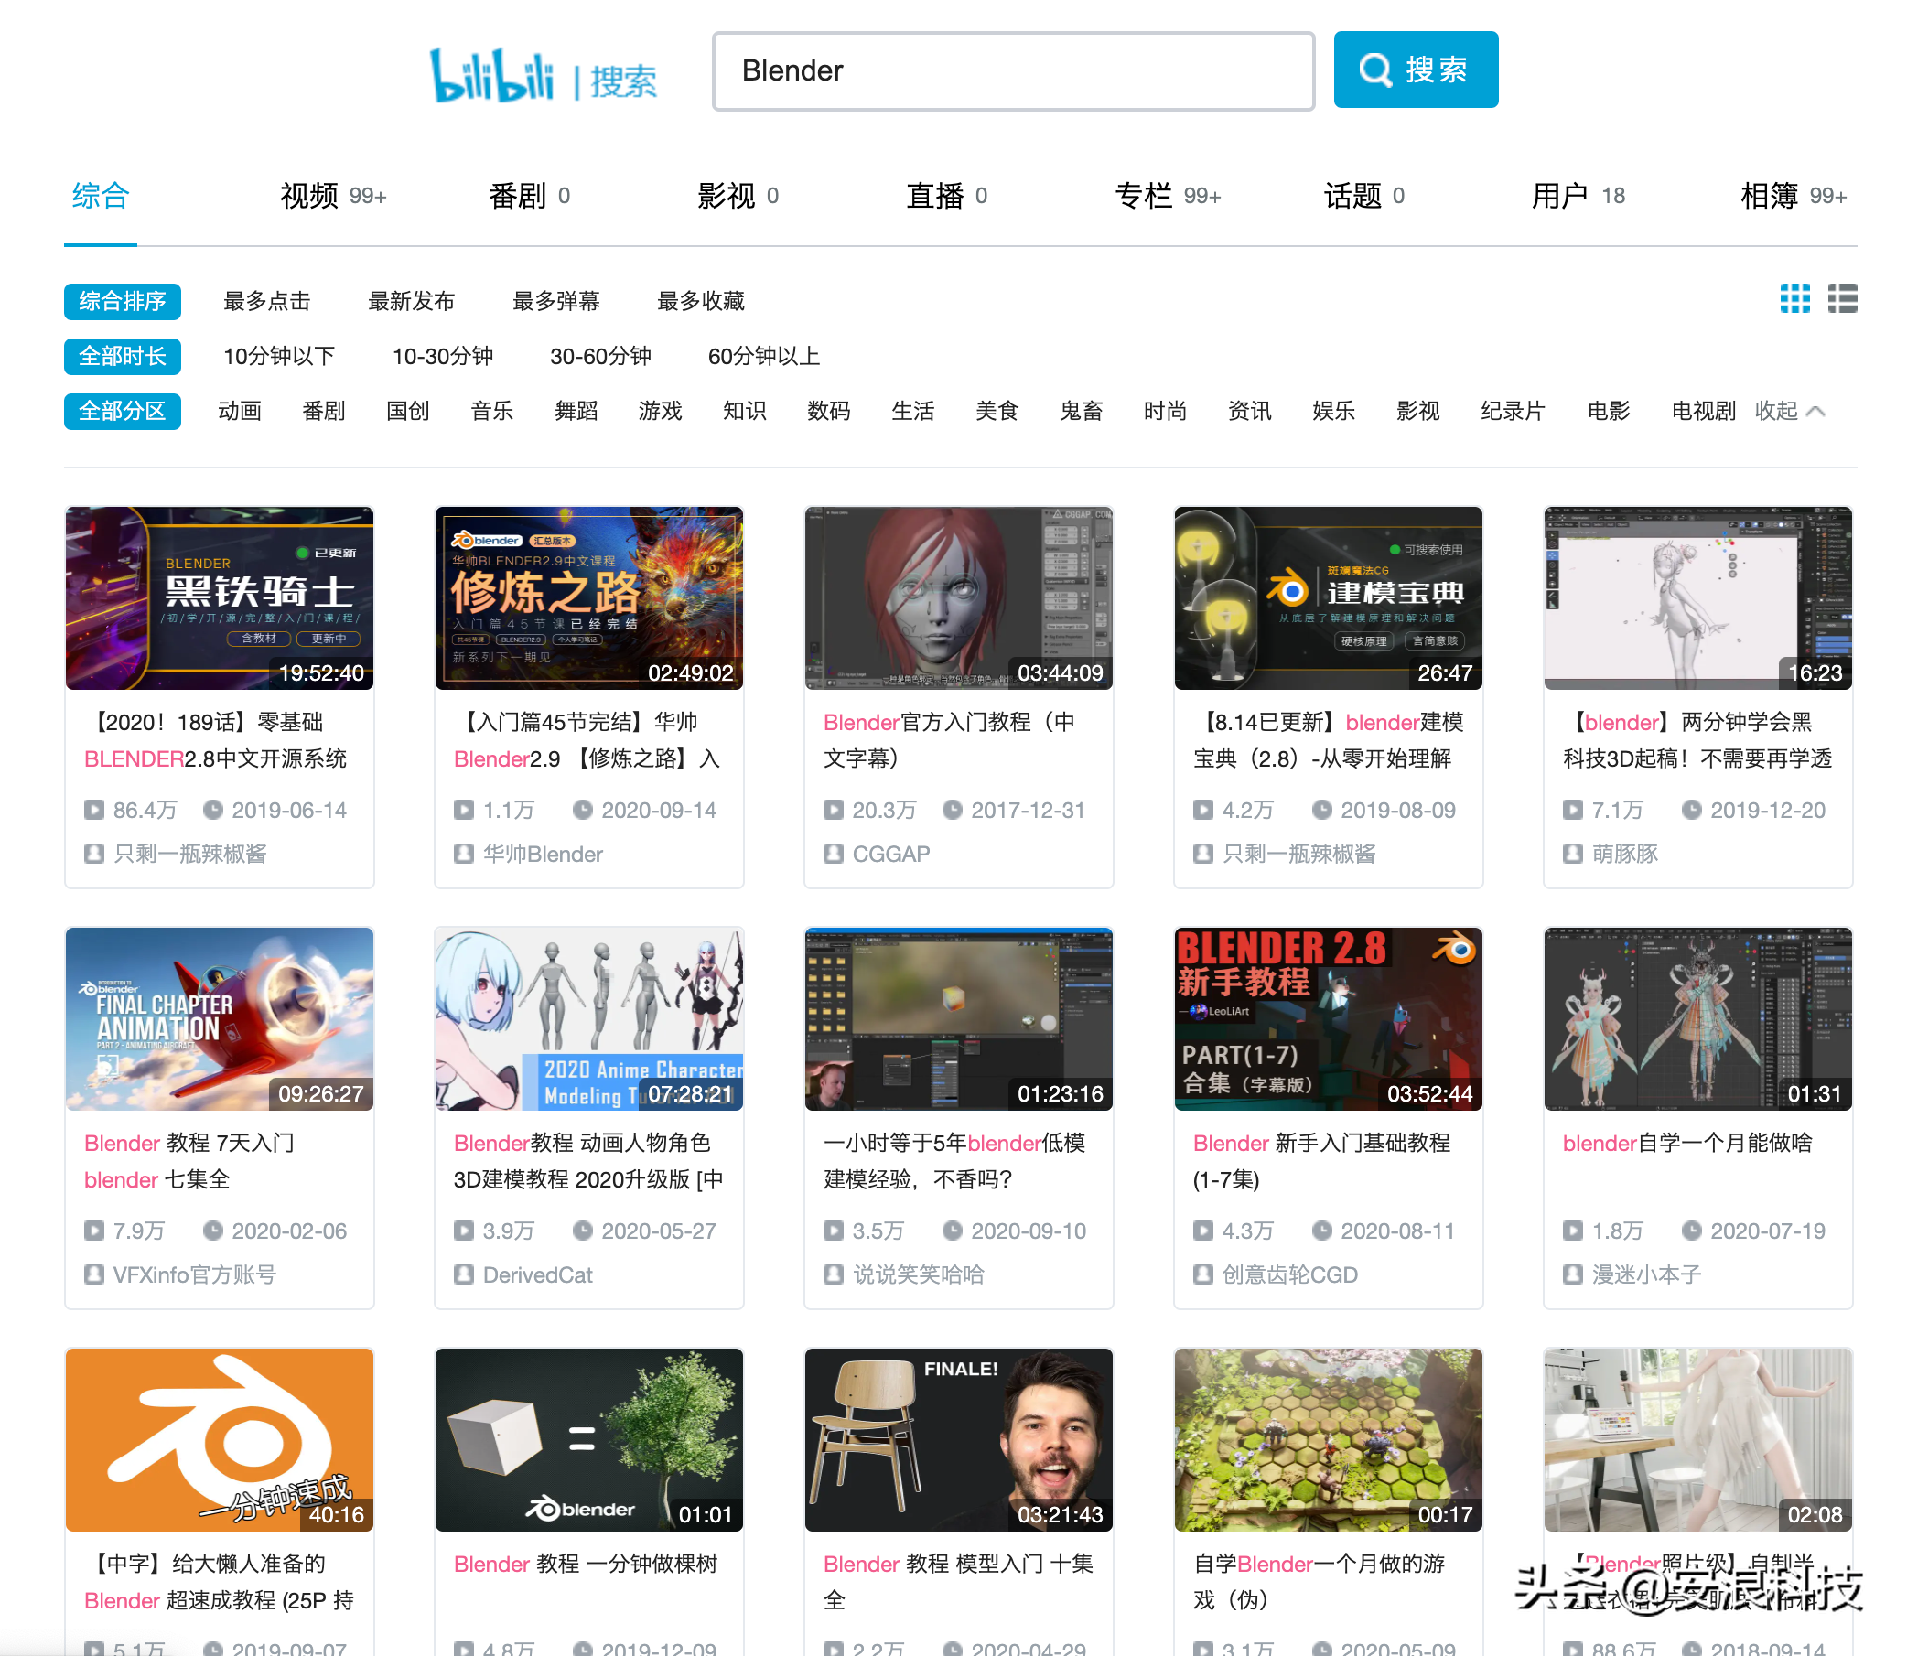The width and height of the screenshot is (1907, 1656).
Task: Select 全部时长 duration filter
Action: coord(122,357)
